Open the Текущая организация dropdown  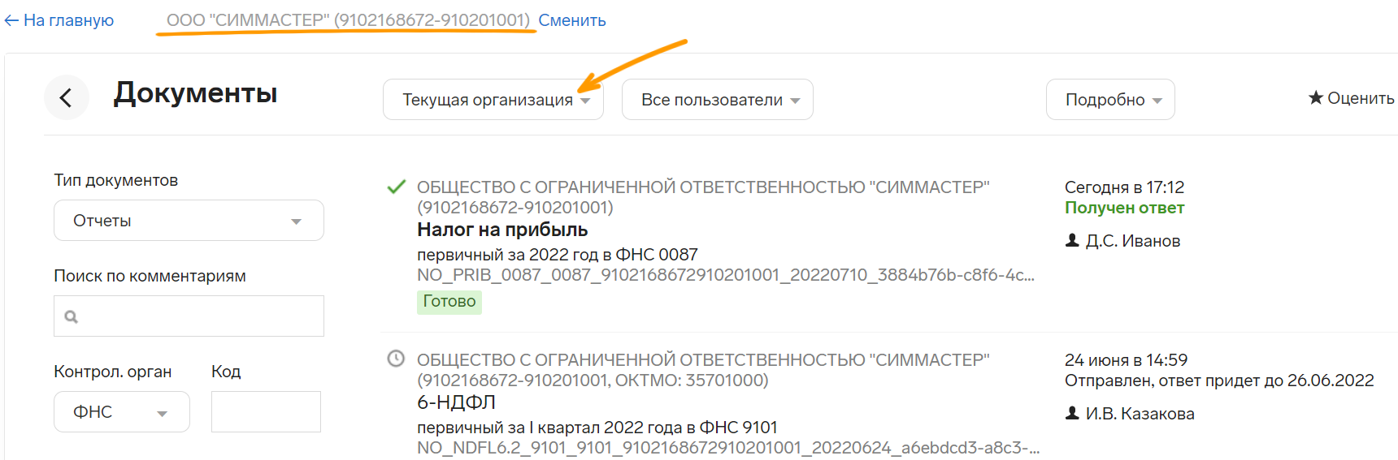(493, 100)
